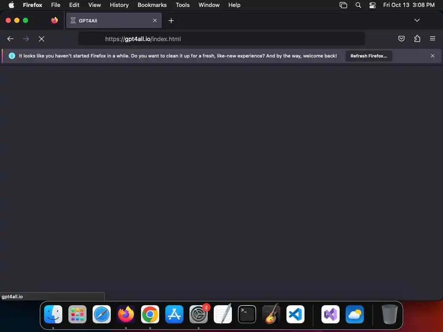Open the Pocket save icon
443x332 pixels.
click(401, 38)
